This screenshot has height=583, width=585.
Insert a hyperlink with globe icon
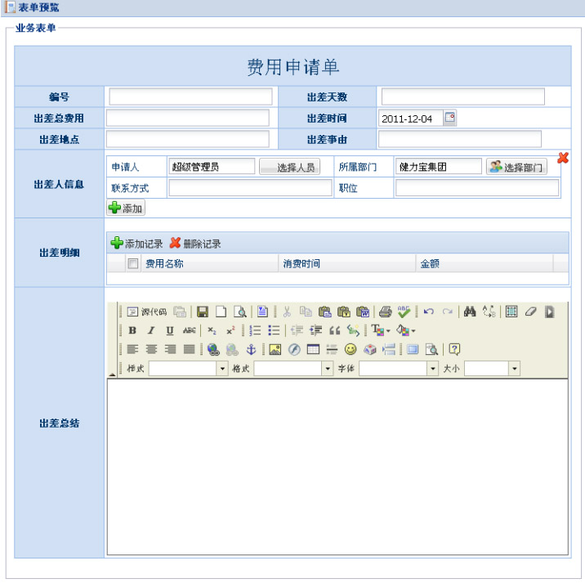213,350
